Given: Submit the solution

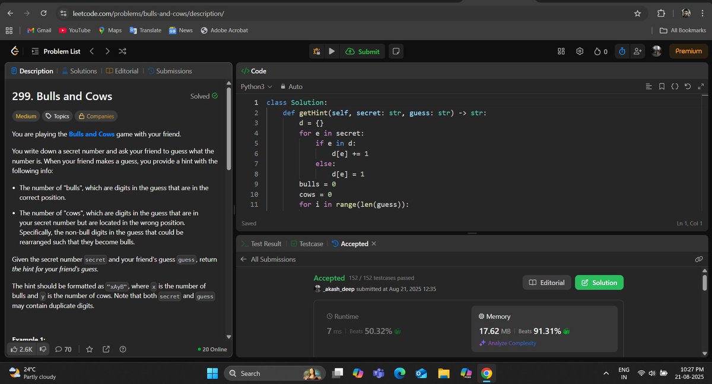Looking at the screenshot, I should [x=362, y=52].
